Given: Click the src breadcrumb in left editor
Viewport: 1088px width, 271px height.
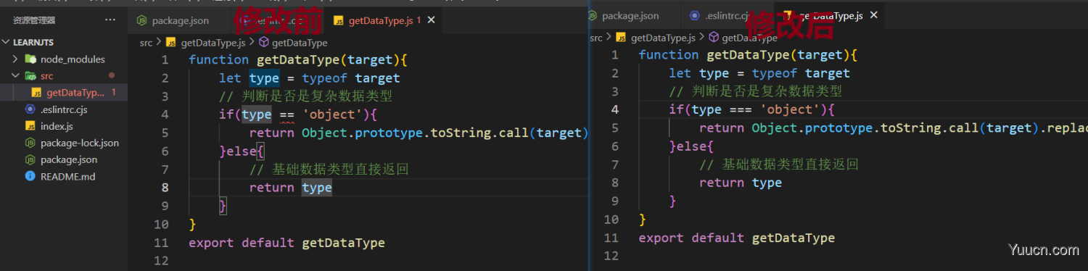Looking at the screenshot, I should pos(146,43).
